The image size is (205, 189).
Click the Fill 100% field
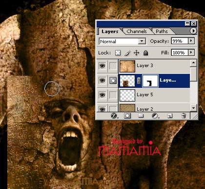pyautogui.click(x=180, y=52)
